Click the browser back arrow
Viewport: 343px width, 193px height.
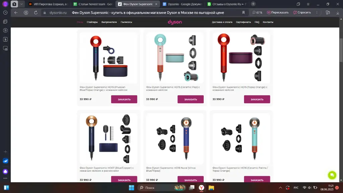tap(16, 13)
